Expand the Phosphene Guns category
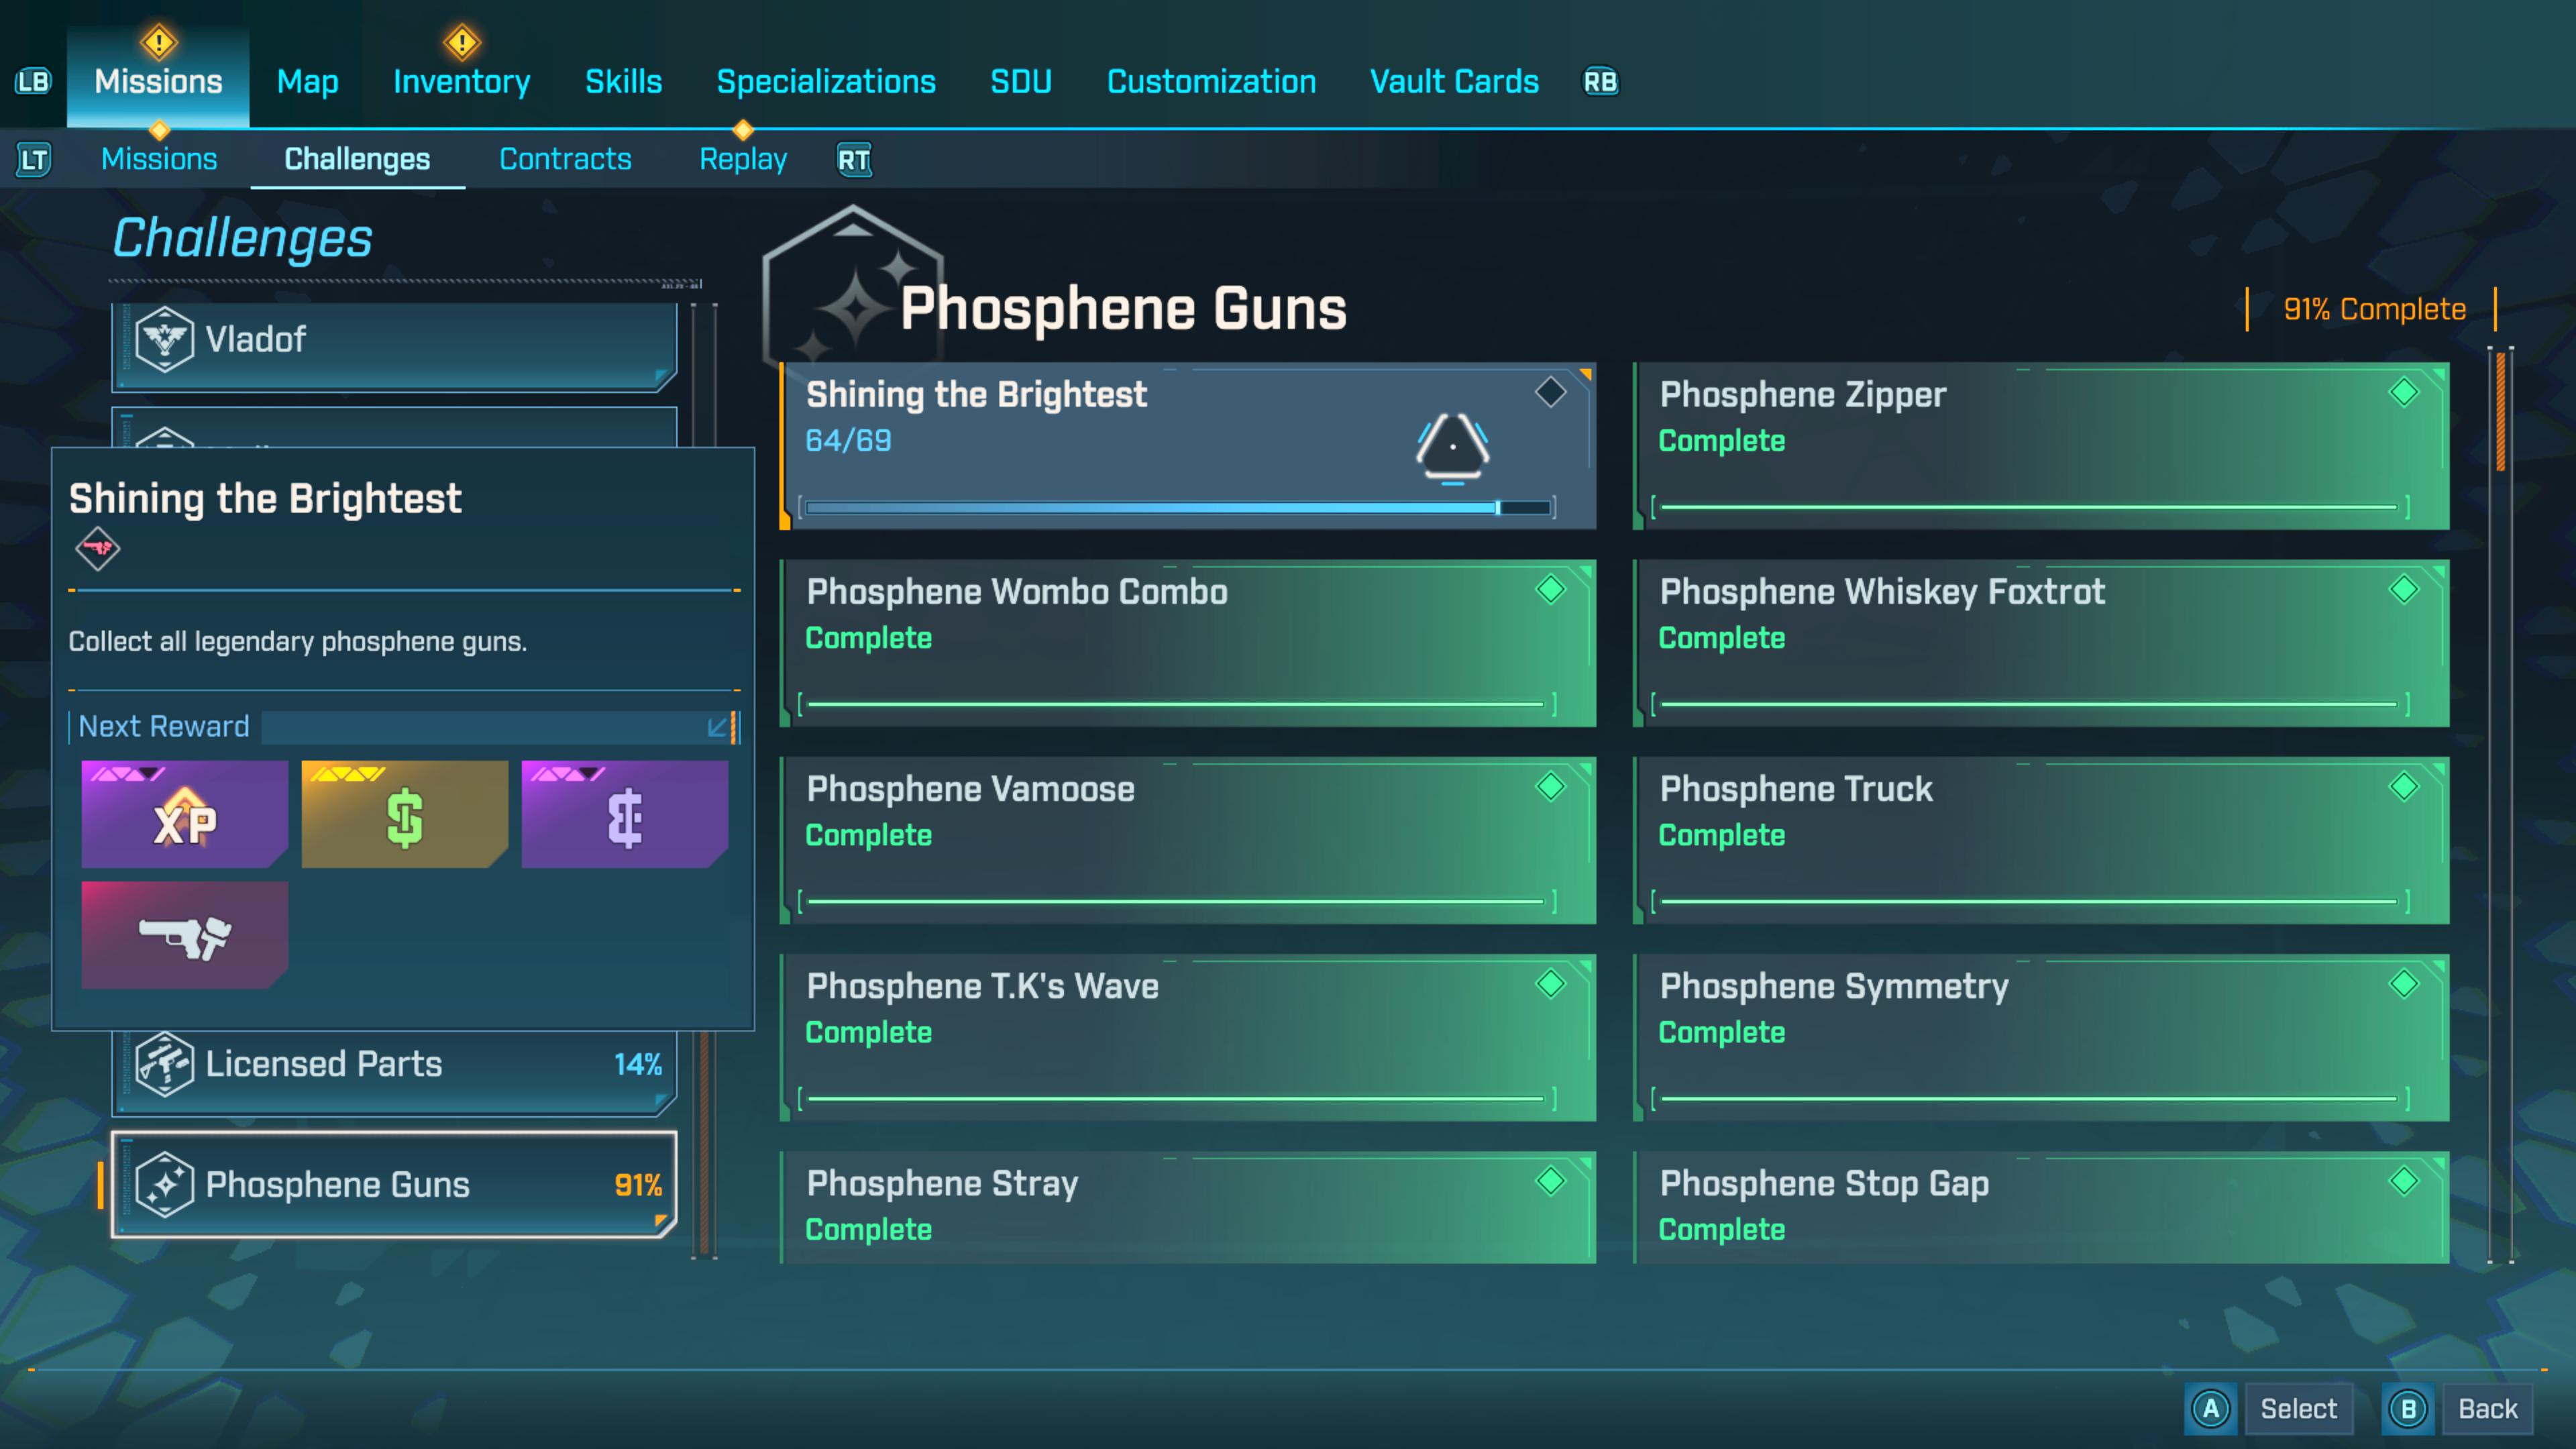2576x1449 pixels. tap(394, 1185)
